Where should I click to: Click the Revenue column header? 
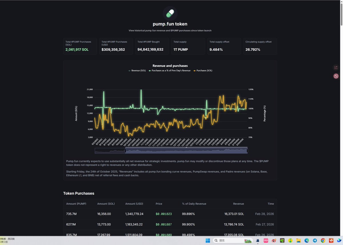238,204
